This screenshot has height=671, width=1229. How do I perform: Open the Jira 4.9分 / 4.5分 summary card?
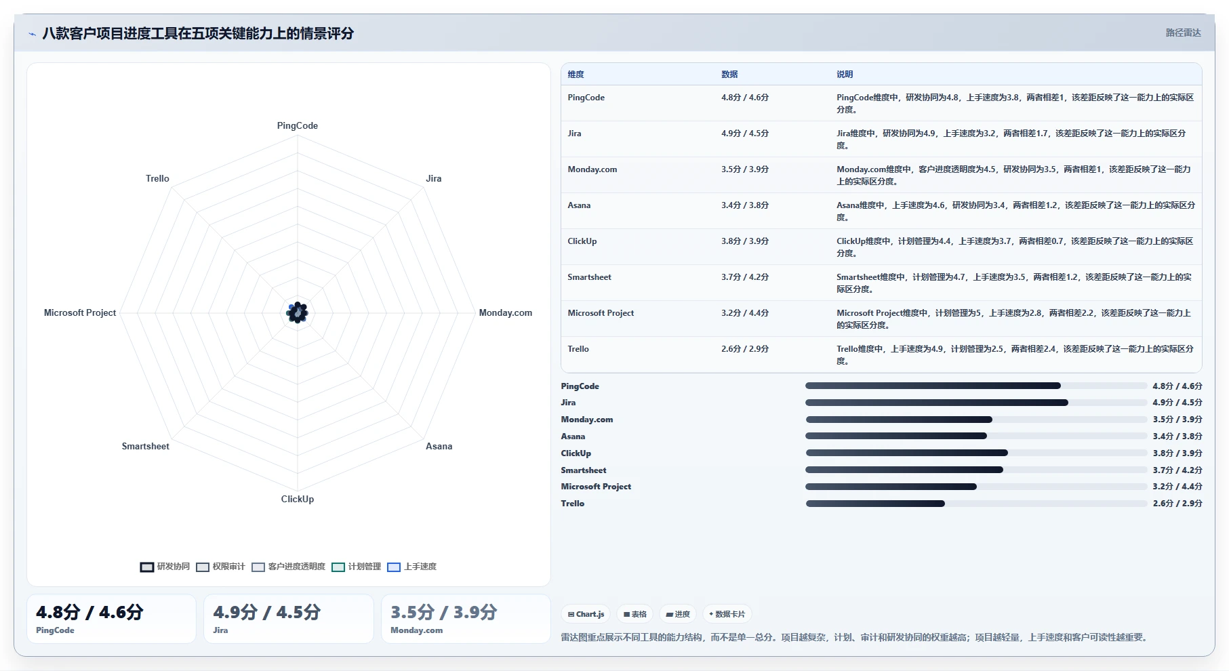(289, 619)
